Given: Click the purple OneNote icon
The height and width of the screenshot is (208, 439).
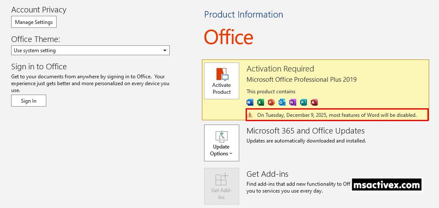Looking at the screenshot, I should point(292,102).
